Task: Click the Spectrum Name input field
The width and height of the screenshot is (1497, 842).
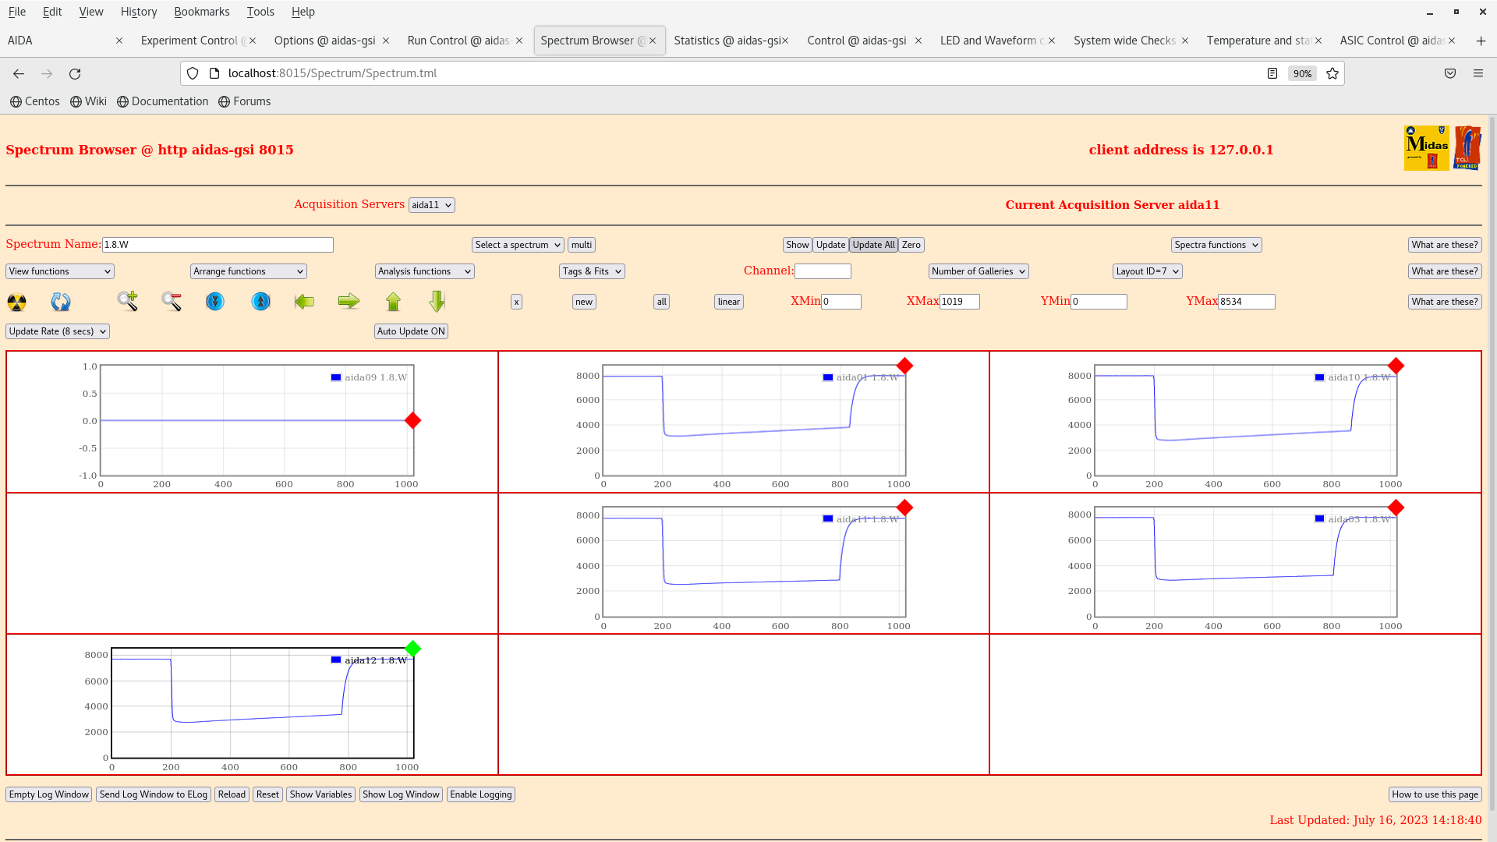Action: (218, 245)
